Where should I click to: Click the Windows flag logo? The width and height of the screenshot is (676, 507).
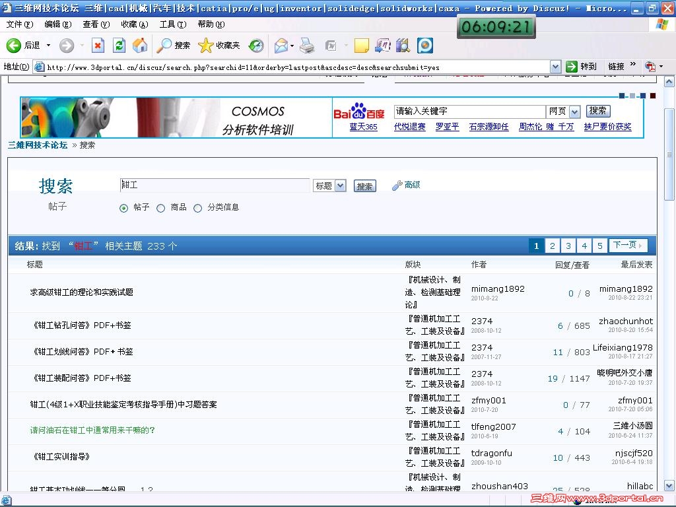661,24
